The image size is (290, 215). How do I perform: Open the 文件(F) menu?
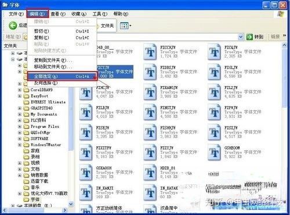click(16, 14)
